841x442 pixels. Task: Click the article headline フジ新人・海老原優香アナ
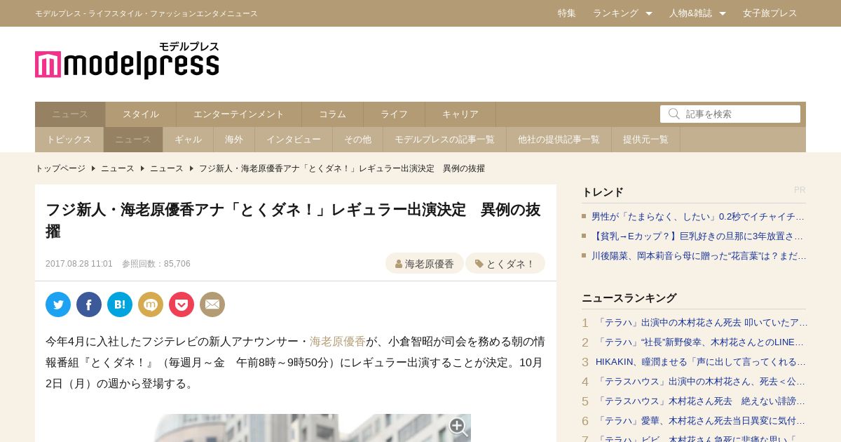(293, 220)
